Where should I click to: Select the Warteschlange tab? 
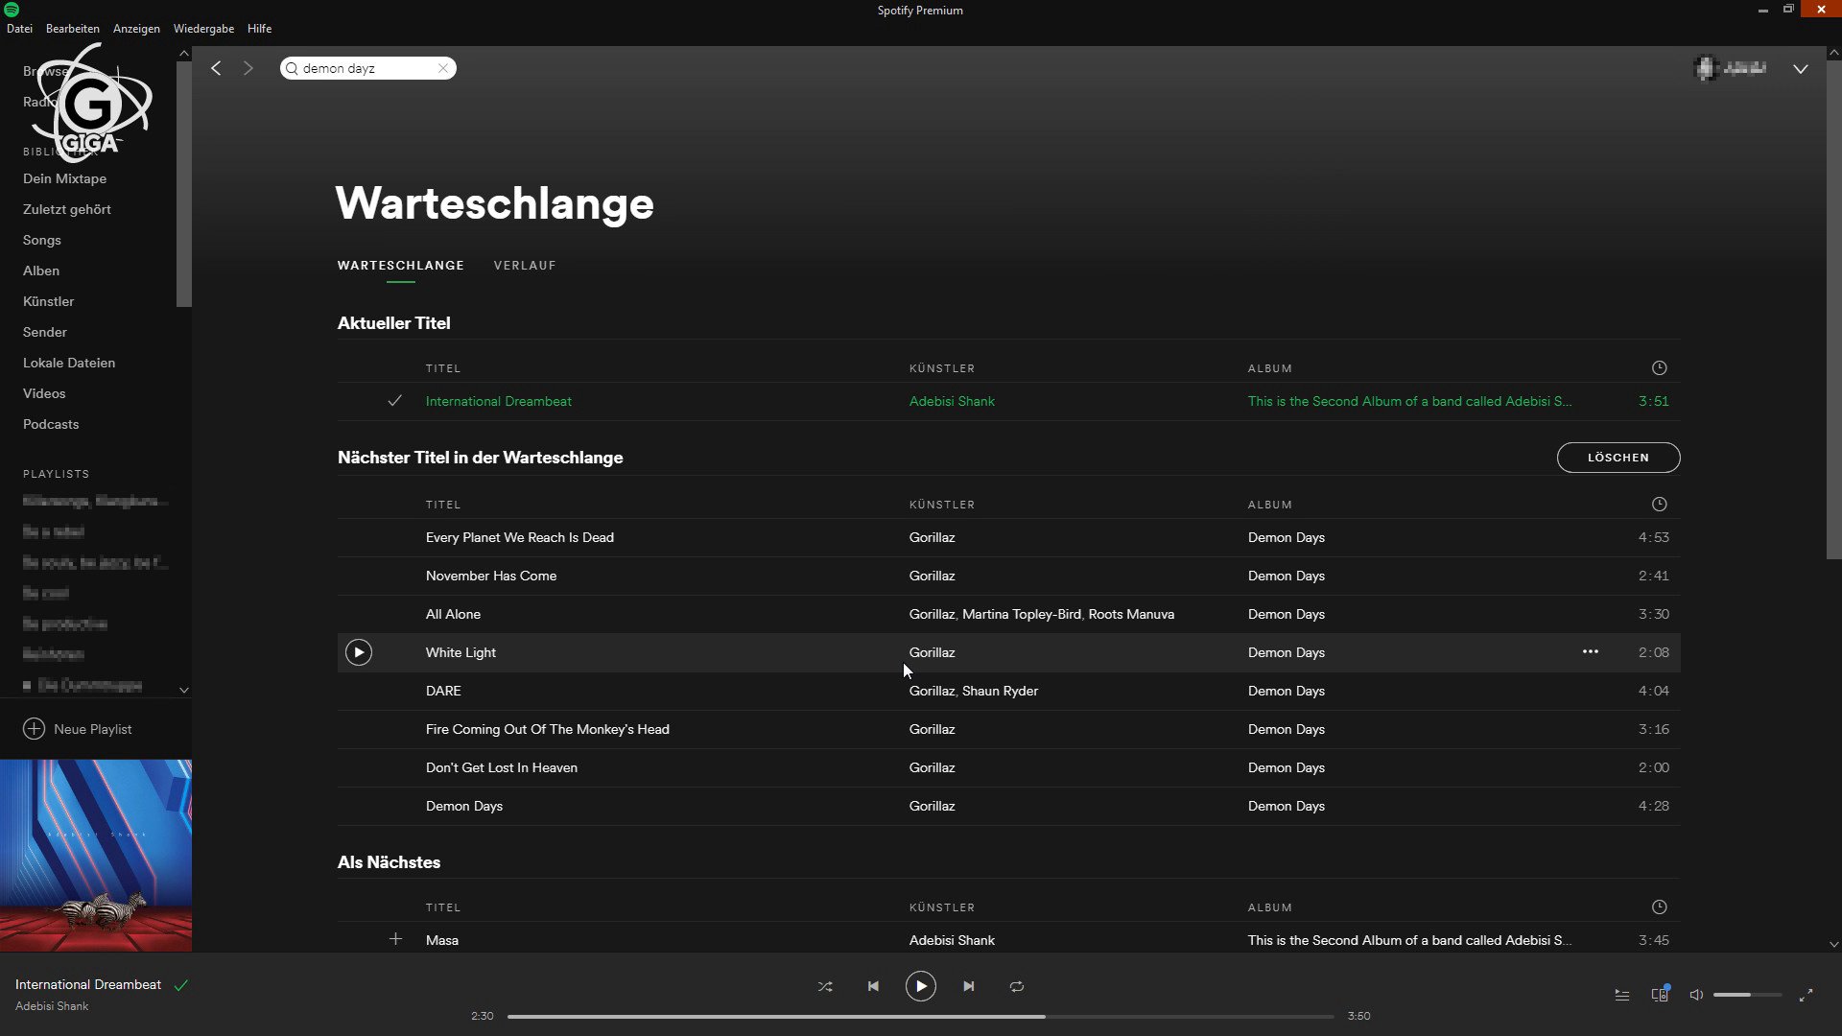[x=401, y=266]
